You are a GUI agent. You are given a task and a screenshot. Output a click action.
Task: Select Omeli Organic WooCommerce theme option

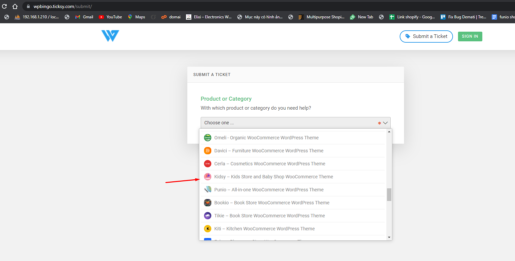(293, 138)
